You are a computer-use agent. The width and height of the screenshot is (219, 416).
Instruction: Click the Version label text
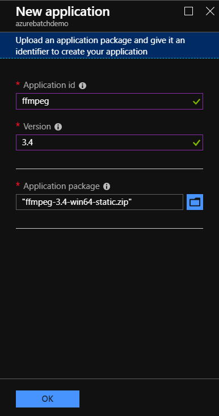point(37,127)
